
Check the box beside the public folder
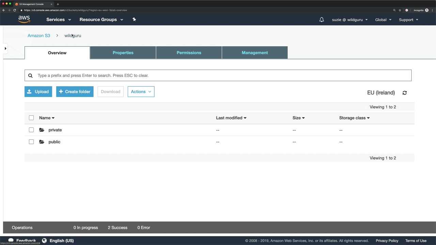[x=31, y=142]
